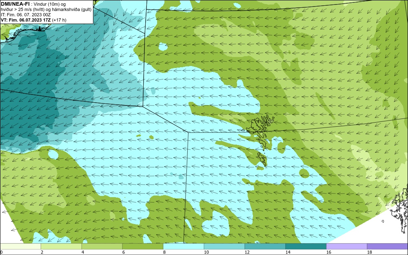Click the 16–18 m/s lavender legend swatch
Viewport: 408px width, 255px height.
point(346,246)
